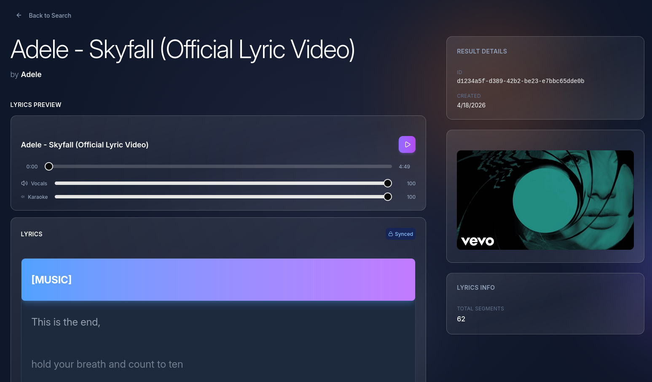Play the Skyfall lyric video preview
This screenshot has width=652, height=382.
tap(407, 144)
